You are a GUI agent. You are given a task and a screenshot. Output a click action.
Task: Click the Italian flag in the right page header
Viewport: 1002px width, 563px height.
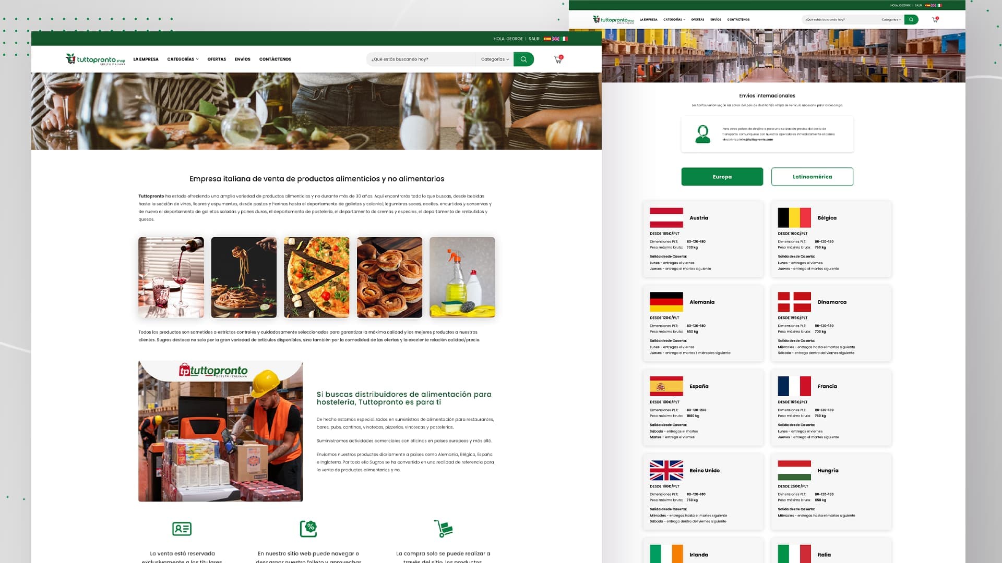[939, 5]
